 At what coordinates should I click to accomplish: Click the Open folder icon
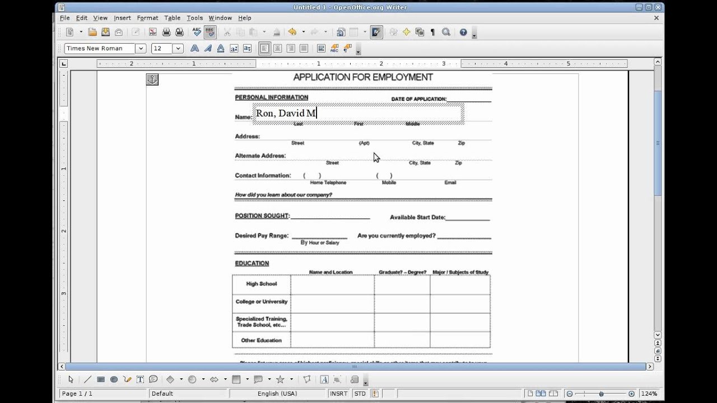point(92,32)
